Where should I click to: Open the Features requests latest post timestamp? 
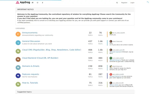click(118, 74)
